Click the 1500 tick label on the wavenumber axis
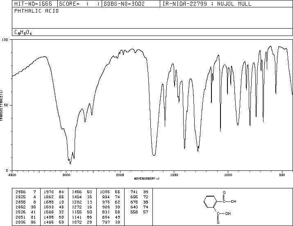293x226 pixels. [x=174, y=175]
